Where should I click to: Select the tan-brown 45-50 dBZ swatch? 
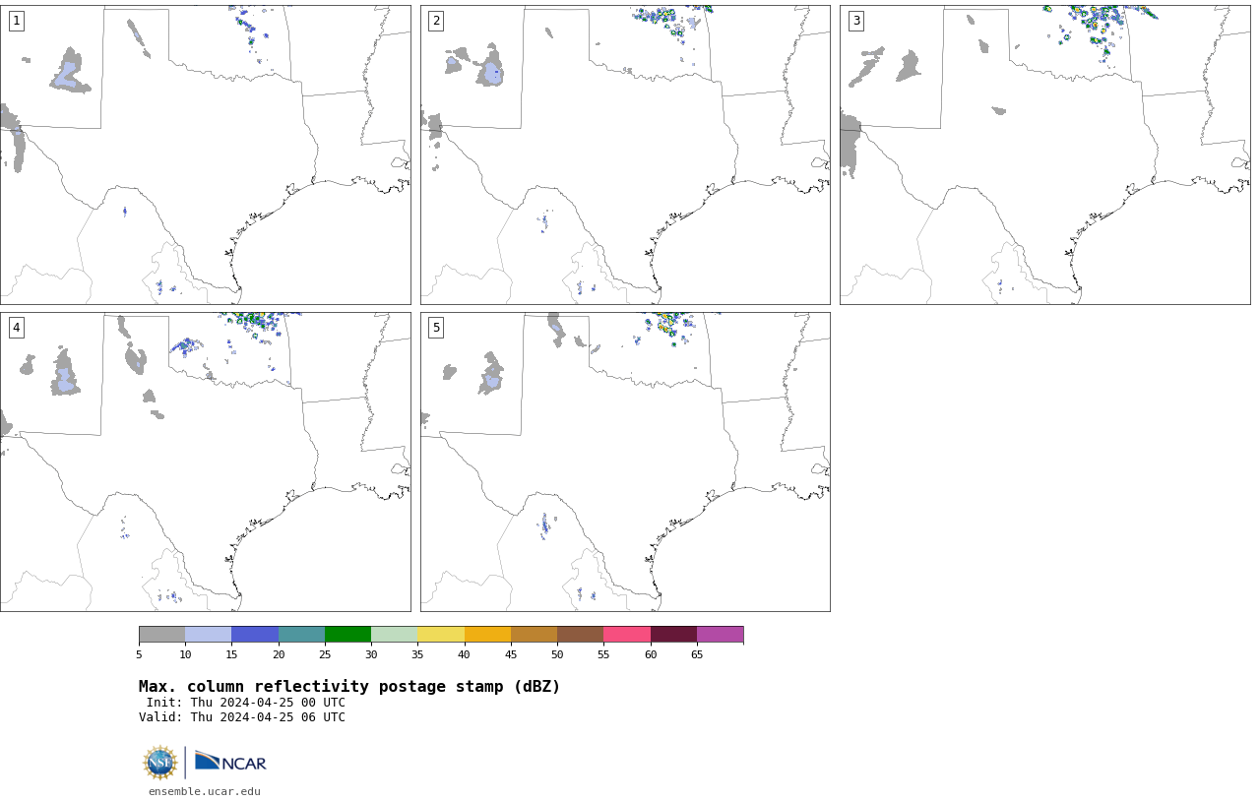[534, 634]
